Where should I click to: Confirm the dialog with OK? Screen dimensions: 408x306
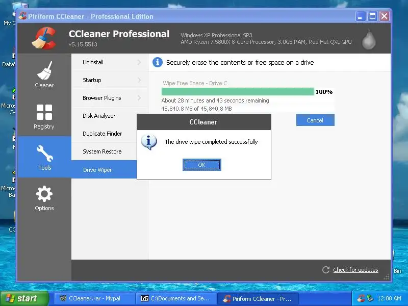click(201, 165)
